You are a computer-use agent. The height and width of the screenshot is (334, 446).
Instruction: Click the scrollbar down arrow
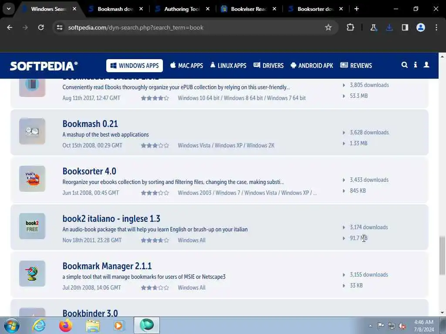pos(442,312)
